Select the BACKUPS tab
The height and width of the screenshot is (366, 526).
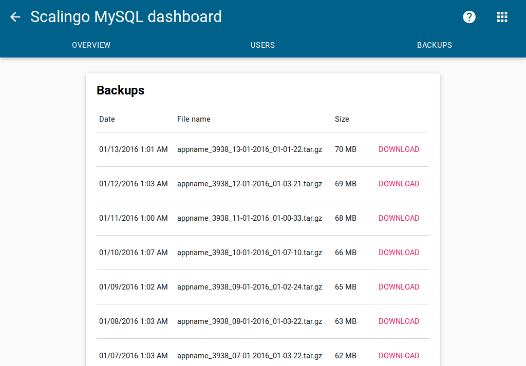(434, 45)
